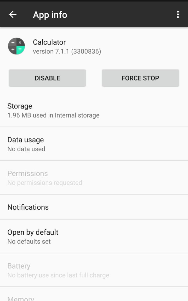Tap the "No defaults set" subtitle
This screenshot has width=188, height=301.
click(29, 241)
